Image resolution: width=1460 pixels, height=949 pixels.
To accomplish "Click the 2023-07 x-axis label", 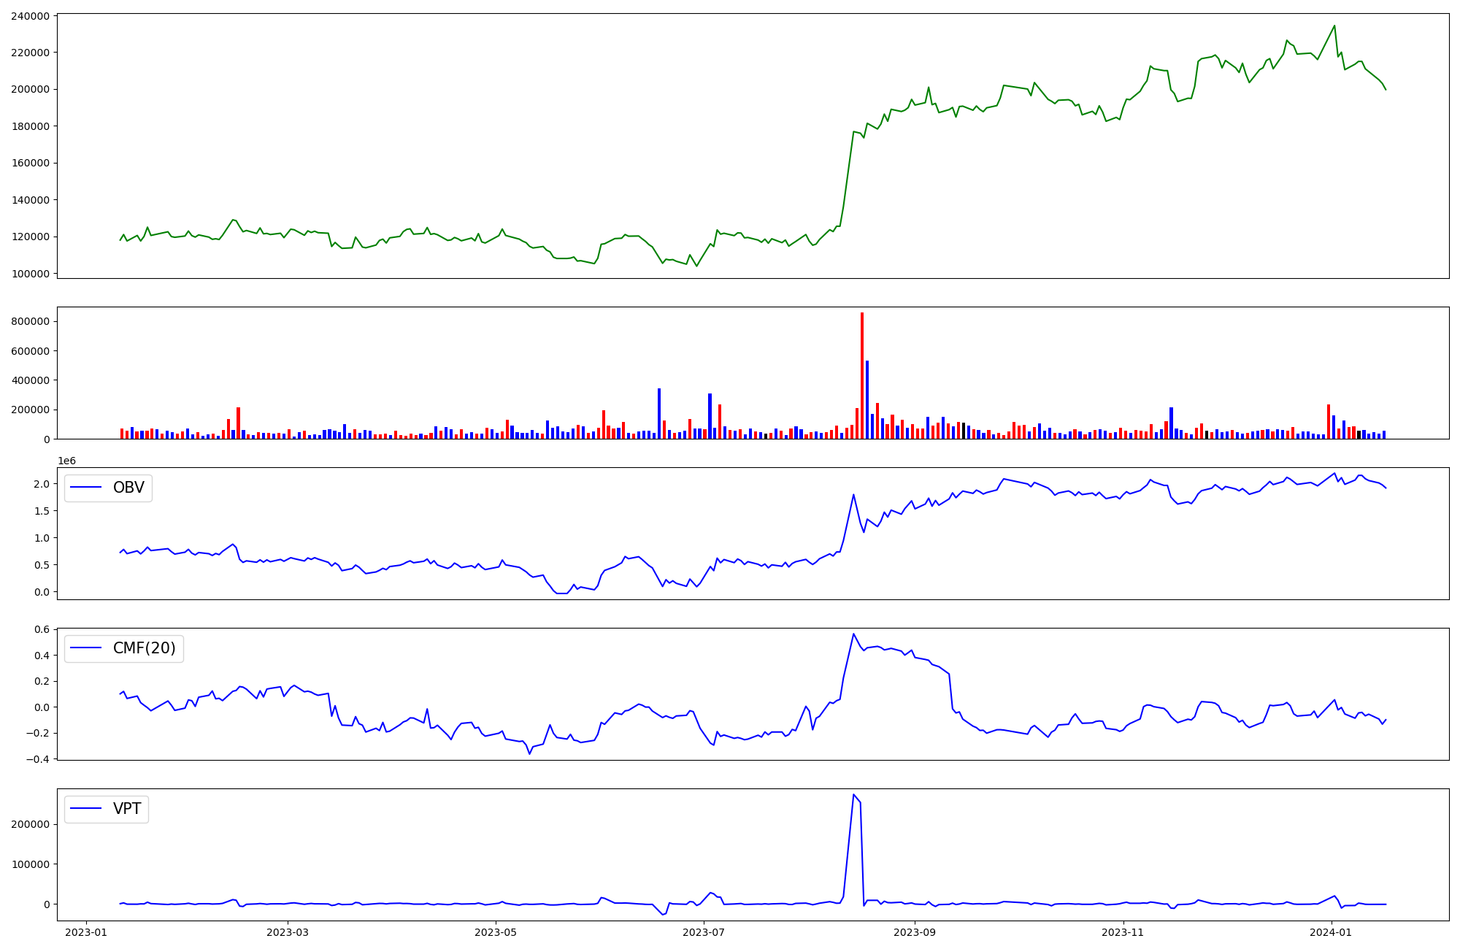I will pos(704,932).
